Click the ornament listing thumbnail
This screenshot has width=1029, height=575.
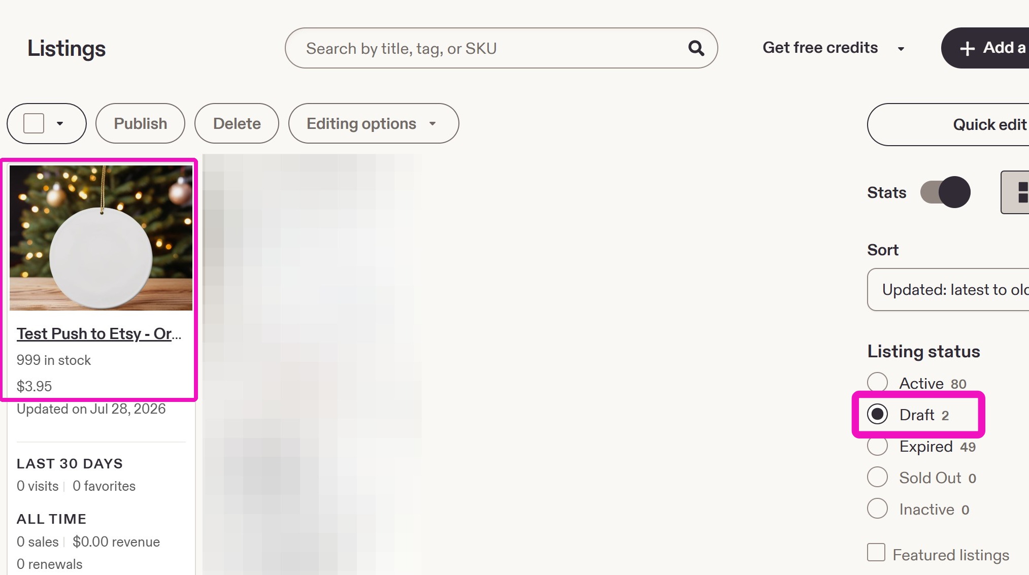[x=101, y=238]
